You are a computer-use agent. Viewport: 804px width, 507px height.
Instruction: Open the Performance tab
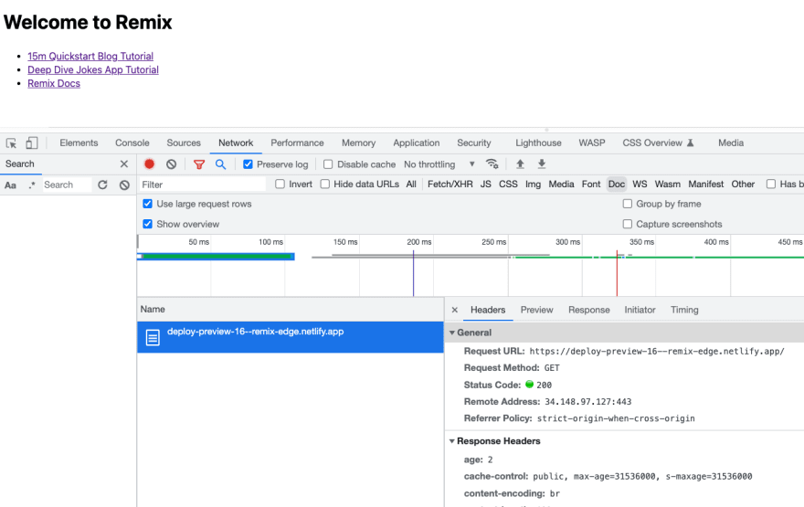298,143
